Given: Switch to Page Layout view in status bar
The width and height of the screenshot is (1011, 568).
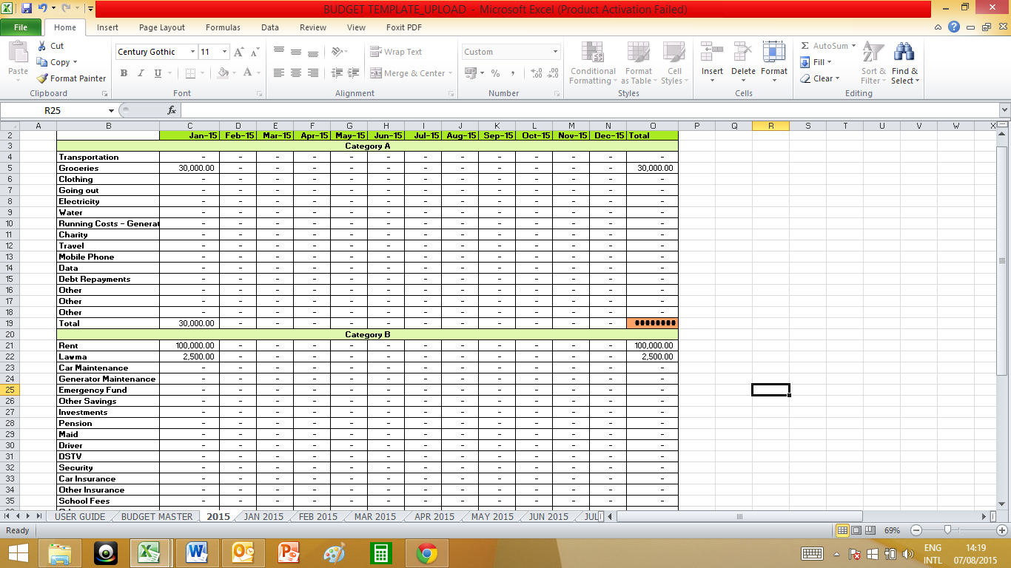Looking at the screenshot, I should tap(856, 530).
